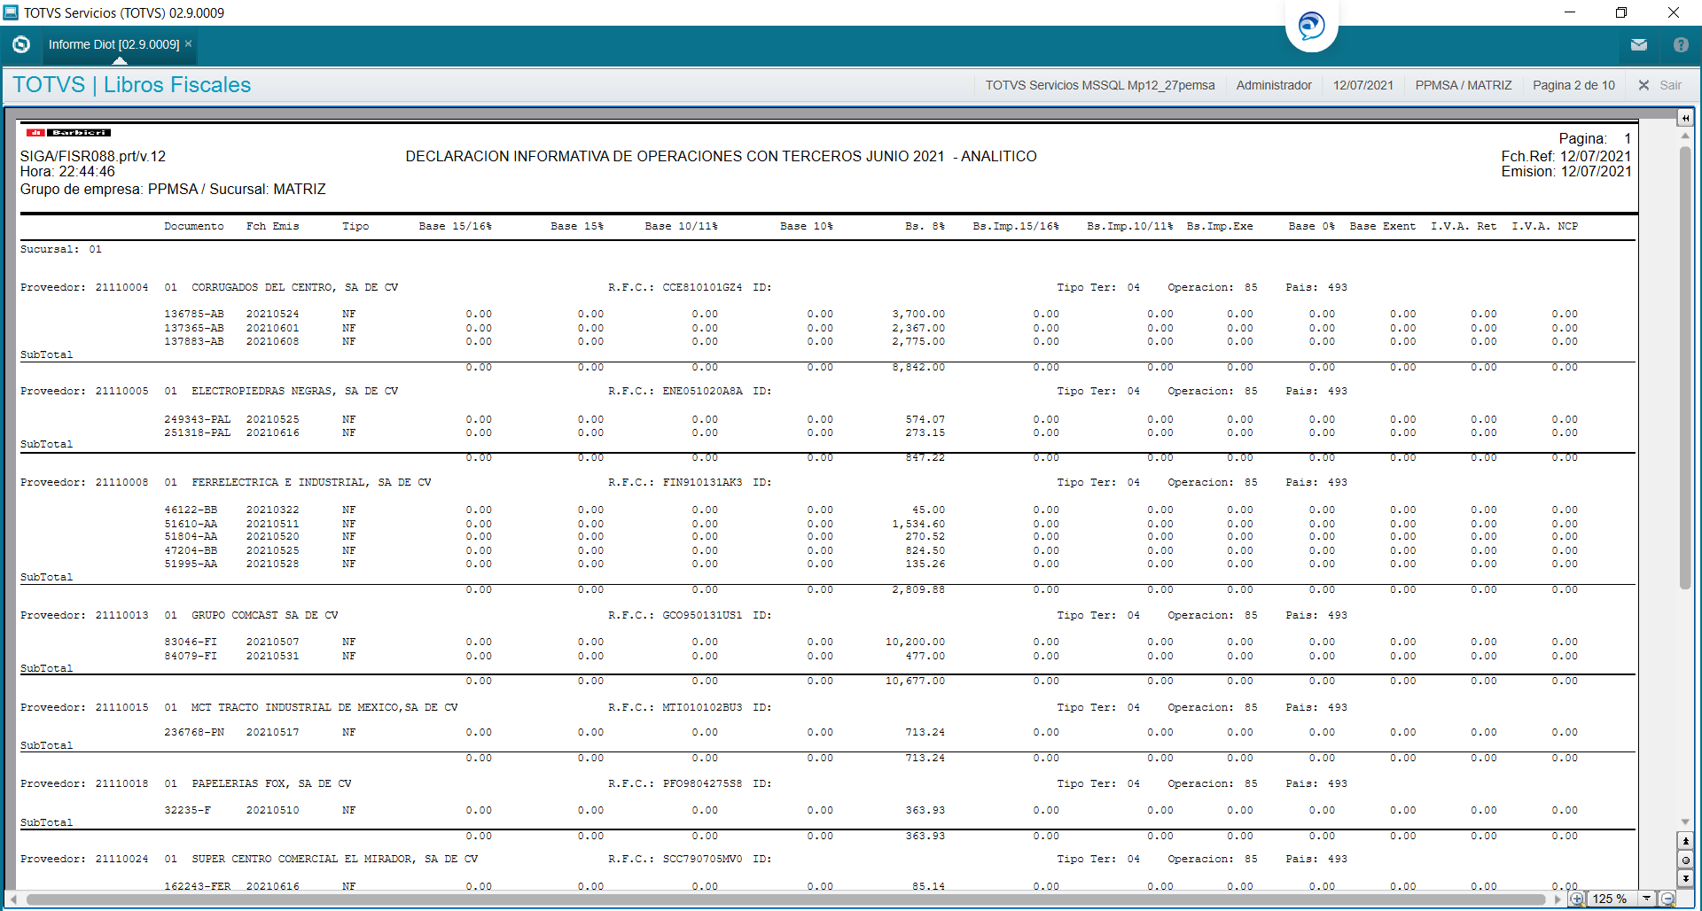Click the R.F.C. value CCE810101GZ4
Screen dimensions: 1702x911
(703, 288)
